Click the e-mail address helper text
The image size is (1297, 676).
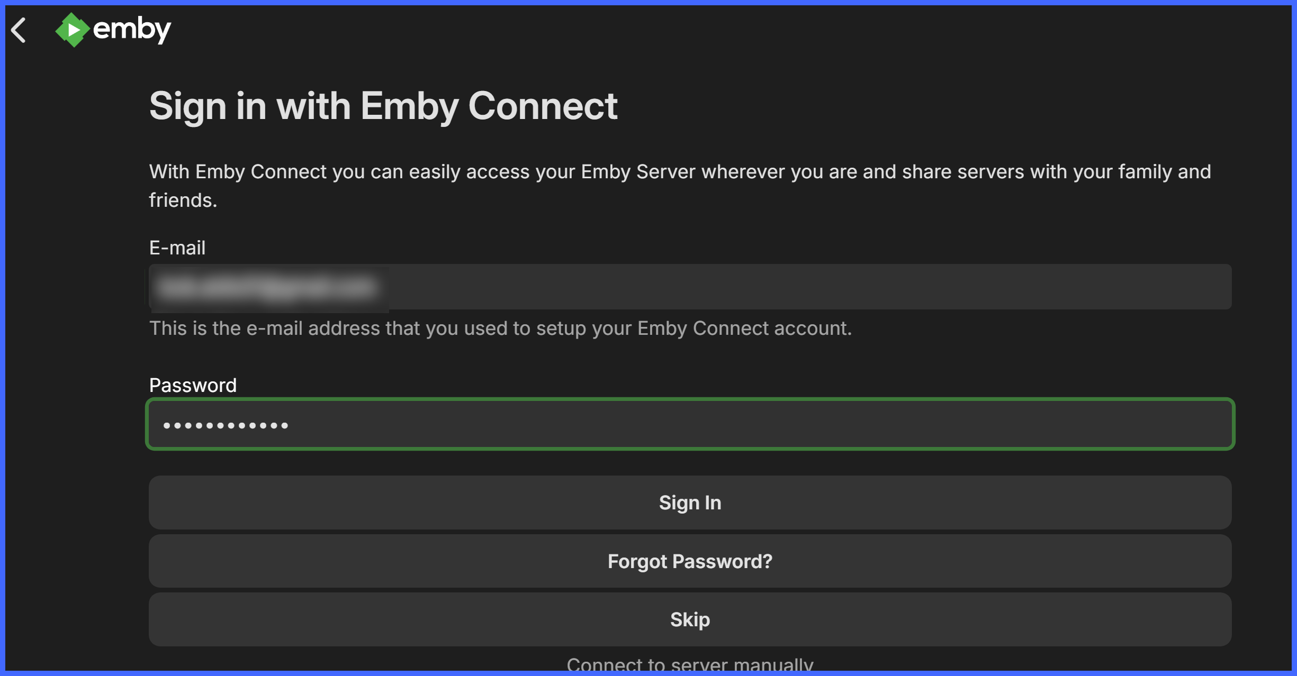click(x=500, y=328)
